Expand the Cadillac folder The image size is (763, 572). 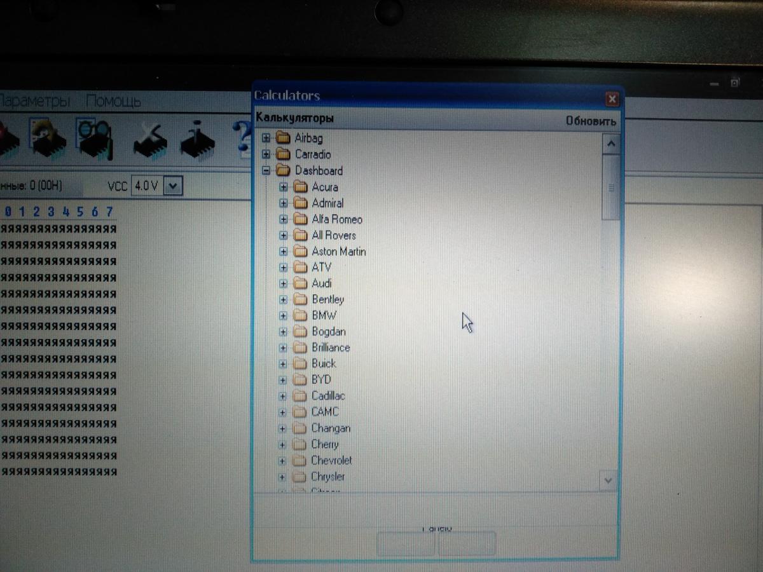click(x=283, y=396)
